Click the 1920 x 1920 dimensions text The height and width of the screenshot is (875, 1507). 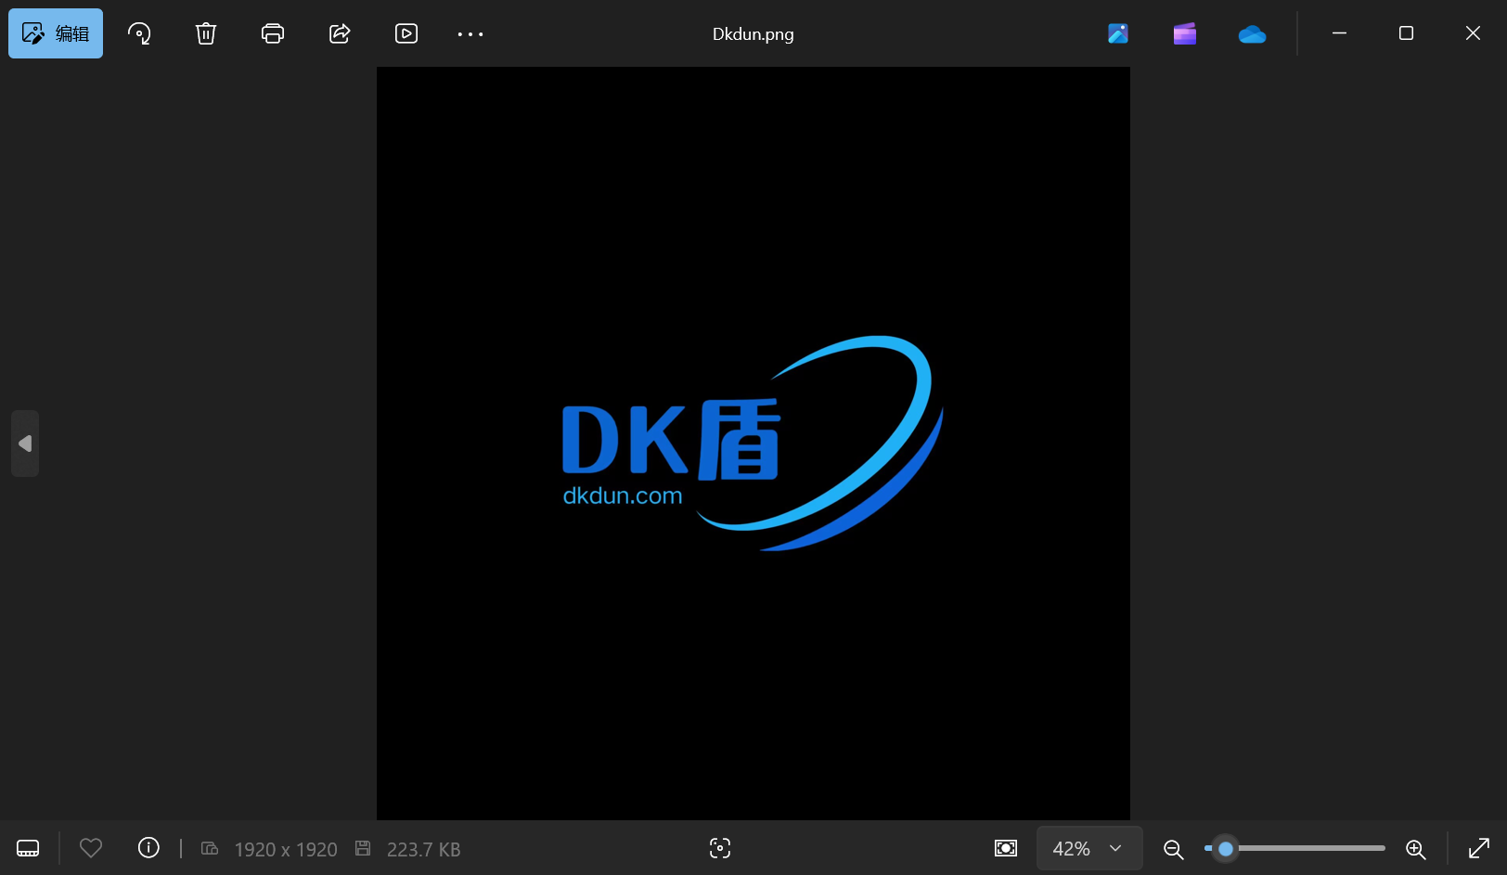[286, 849]
